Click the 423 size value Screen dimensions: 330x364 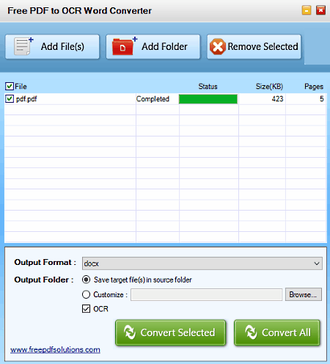(x=277, y=99)
